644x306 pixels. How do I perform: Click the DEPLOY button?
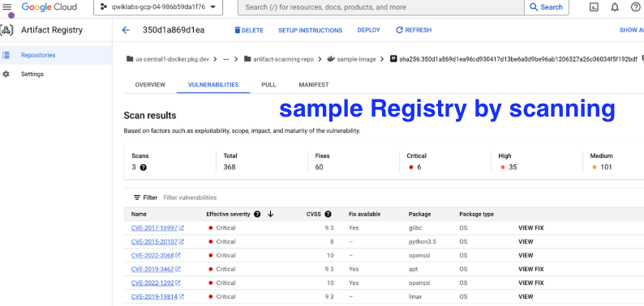coord(369,30)
